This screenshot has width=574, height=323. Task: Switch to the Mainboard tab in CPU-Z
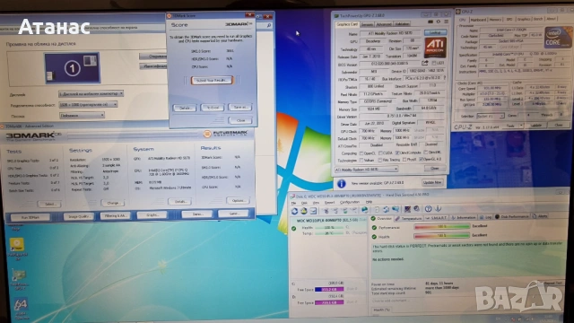(478, 20)
